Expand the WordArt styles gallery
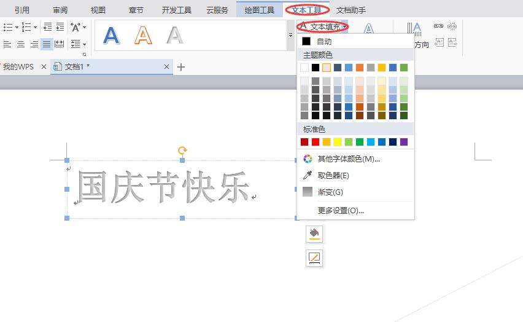The width and height of the screenshot is (523, 322). pos(290,35)
